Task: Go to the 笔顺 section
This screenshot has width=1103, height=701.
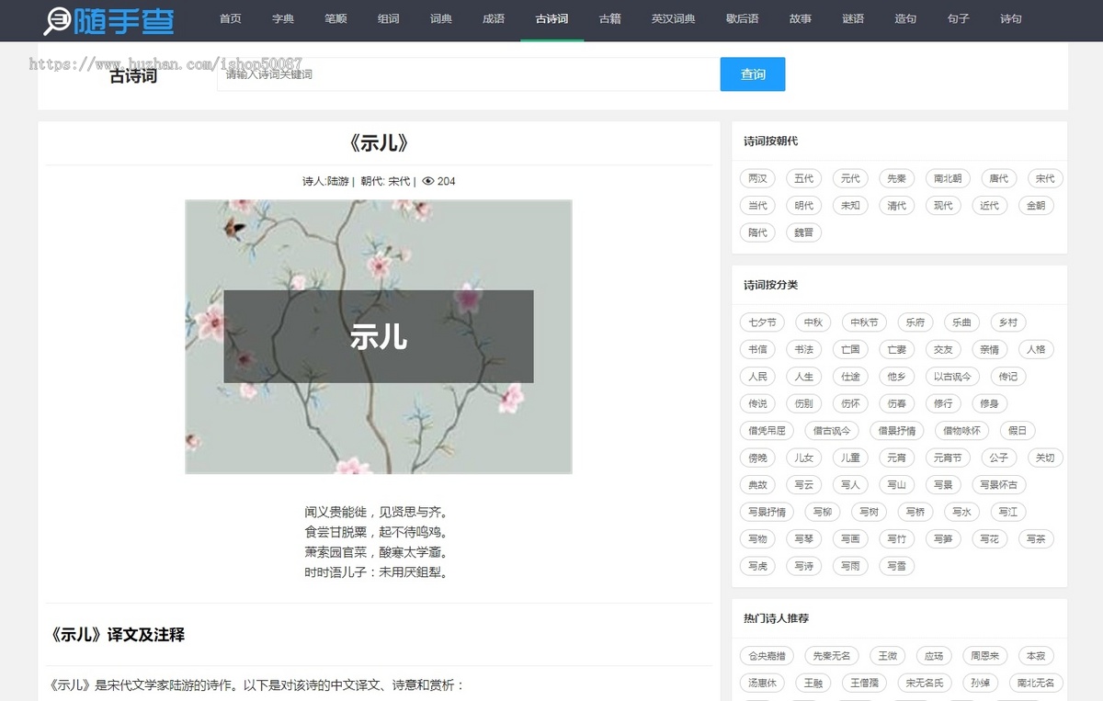Action: (x=335, y=18)
